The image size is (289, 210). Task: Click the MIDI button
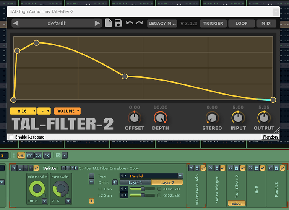point(266,24)
